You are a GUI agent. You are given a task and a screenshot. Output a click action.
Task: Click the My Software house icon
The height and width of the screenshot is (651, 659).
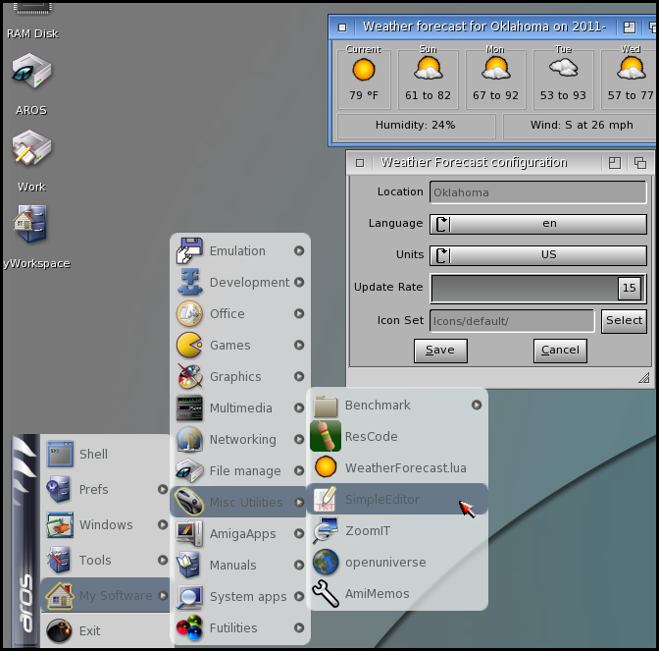click(60, 595)
